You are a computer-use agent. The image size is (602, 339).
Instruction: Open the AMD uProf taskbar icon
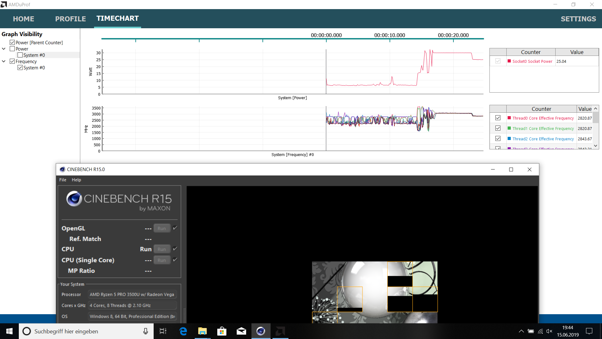(x=280, y=331)
